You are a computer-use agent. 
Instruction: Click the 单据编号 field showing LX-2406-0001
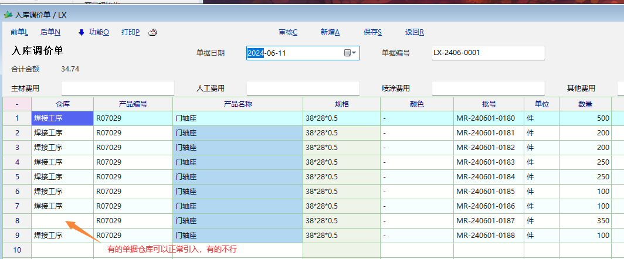pos(488,53)
